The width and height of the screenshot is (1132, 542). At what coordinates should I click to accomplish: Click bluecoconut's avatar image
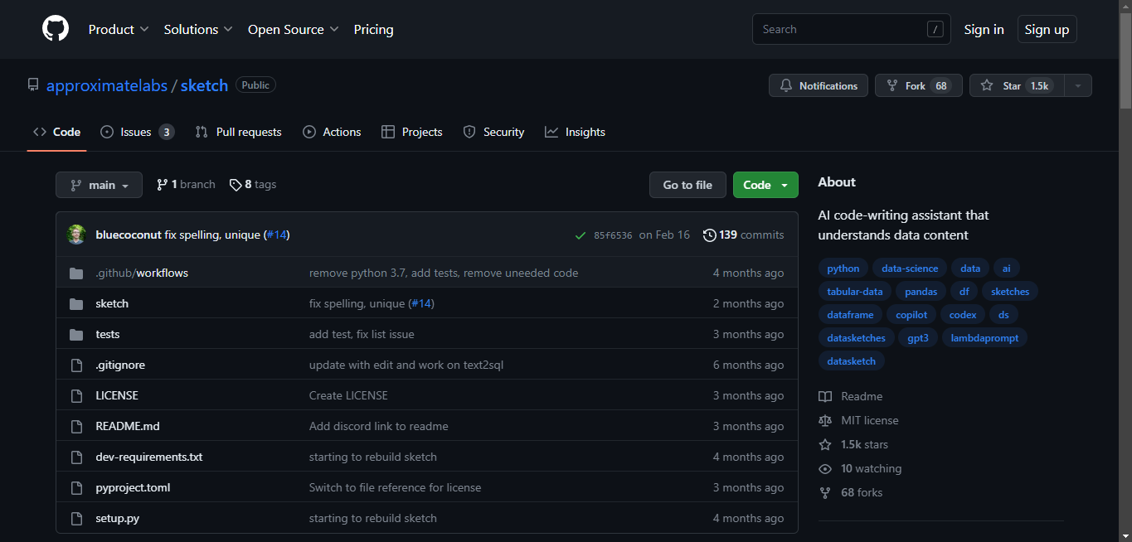pos(76,235)
